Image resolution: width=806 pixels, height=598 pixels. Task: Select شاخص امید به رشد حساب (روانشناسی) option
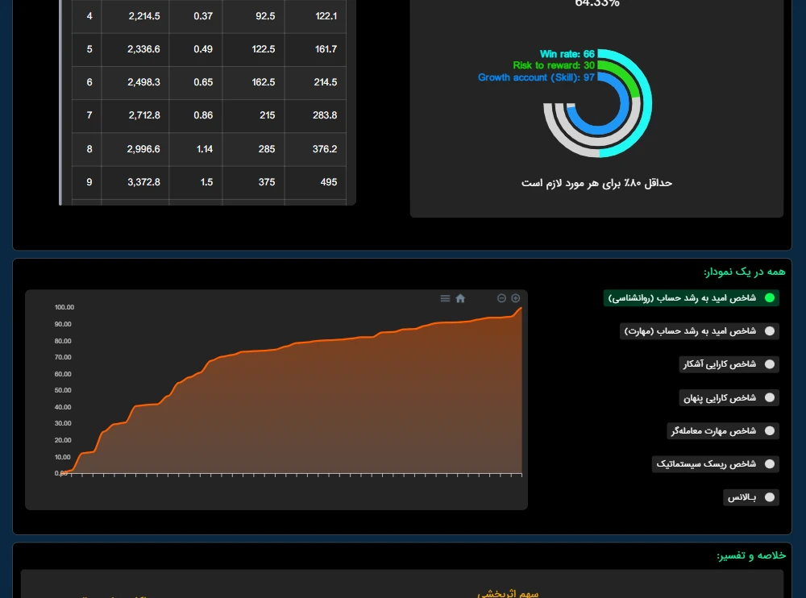pos(691,298)
